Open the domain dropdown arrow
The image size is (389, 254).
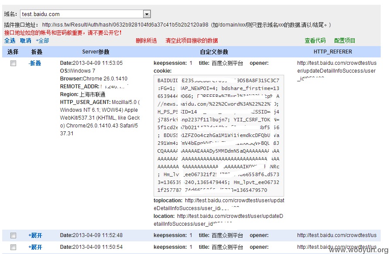point(147,14)
